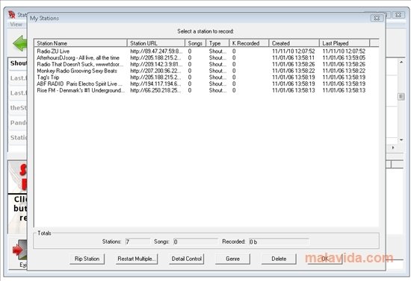Sort by Last Played column header
Image resolution: width=411 pixels, height=281 pixels.
[x=344, y=43]
